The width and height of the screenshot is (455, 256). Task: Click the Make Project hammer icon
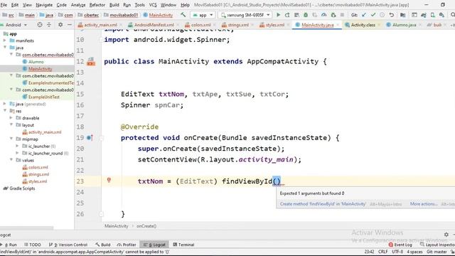(183, 15)
